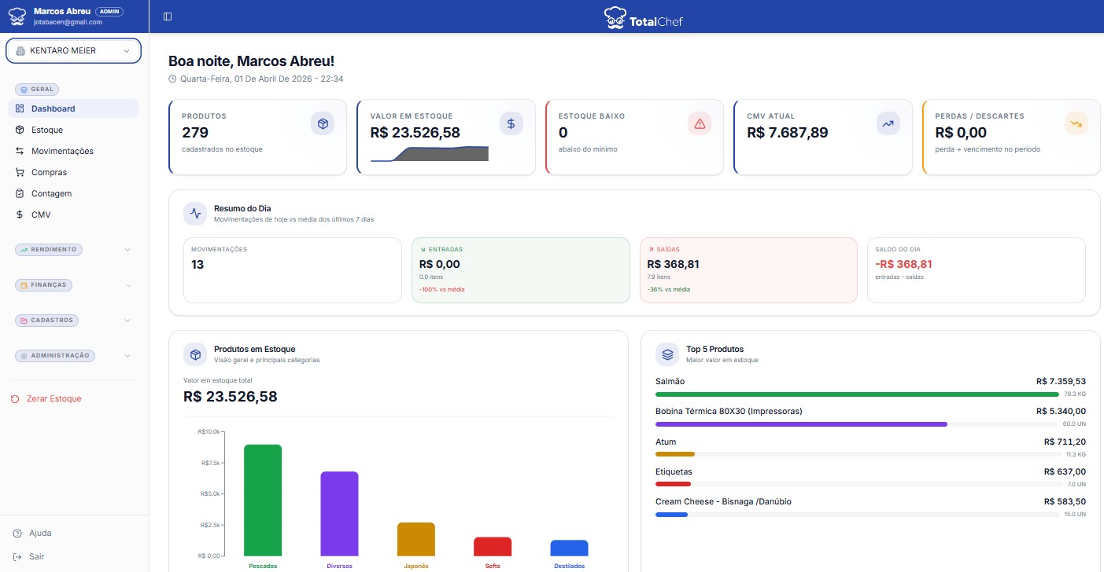The image size is (1104, 572).
Task: Click the yellow icon on Perdas / Descartes card
Action: [x=1076, y=123]
